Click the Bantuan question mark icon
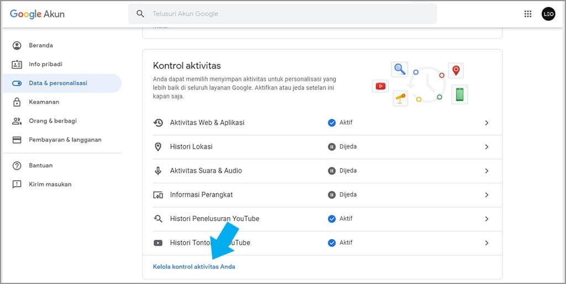 point(17,166)
